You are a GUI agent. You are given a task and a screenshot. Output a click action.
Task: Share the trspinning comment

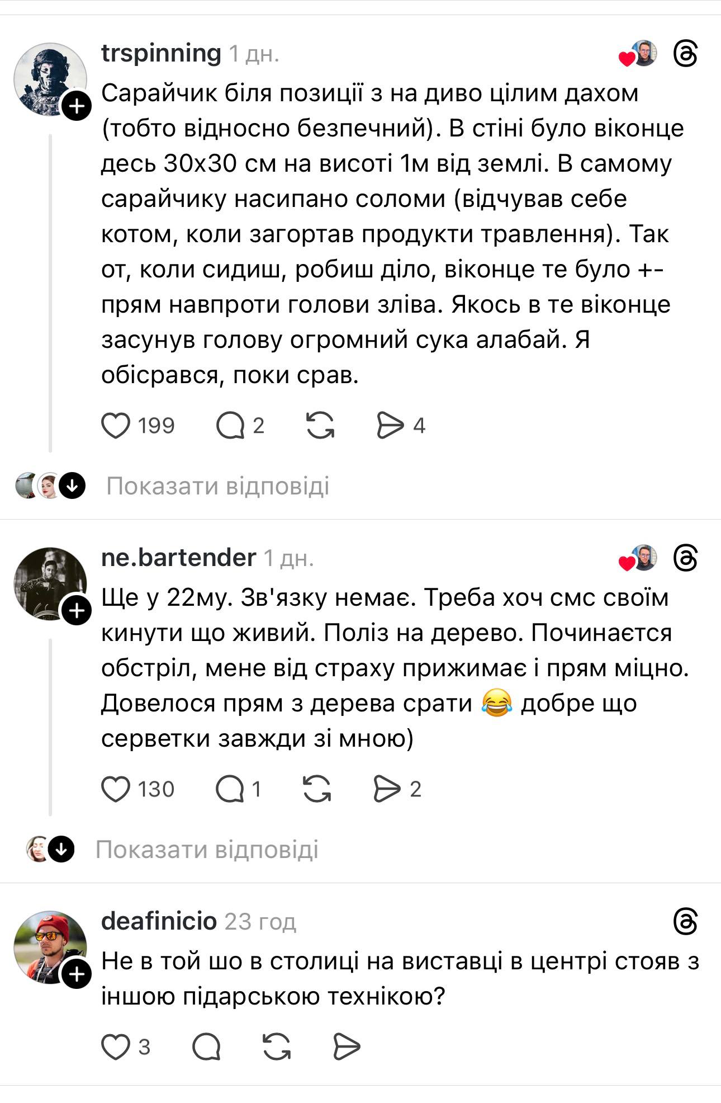click(390, 426)
